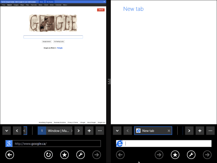Open YouTube in the Google bar

coord(34,5)
